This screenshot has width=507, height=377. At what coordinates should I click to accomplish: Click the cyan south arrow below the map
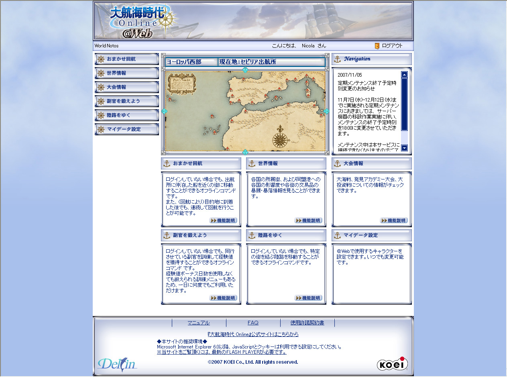[x=245, y=152]
